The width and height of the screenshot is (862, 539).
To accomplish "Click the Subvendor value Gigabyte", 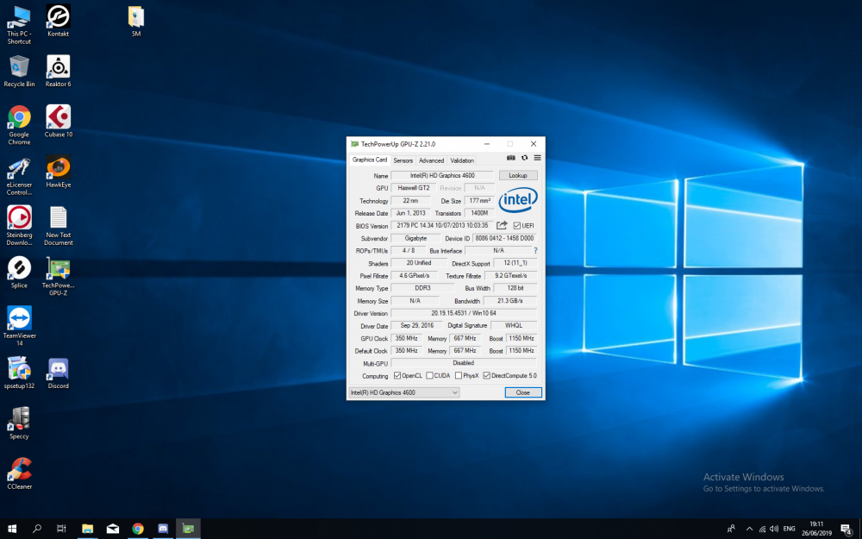I will (x=415, y=238).
